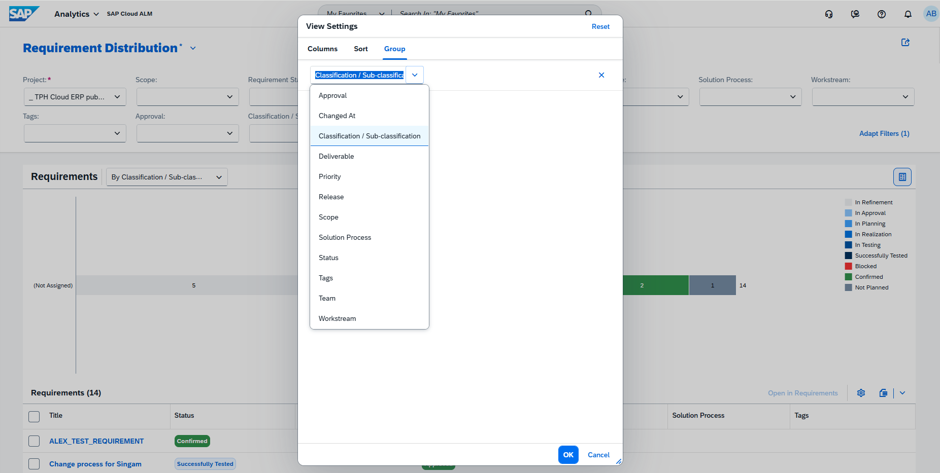Open the notifications bell
Image resolution: width=940 pixels, height=473 pixels.
[x=908, y=14]
